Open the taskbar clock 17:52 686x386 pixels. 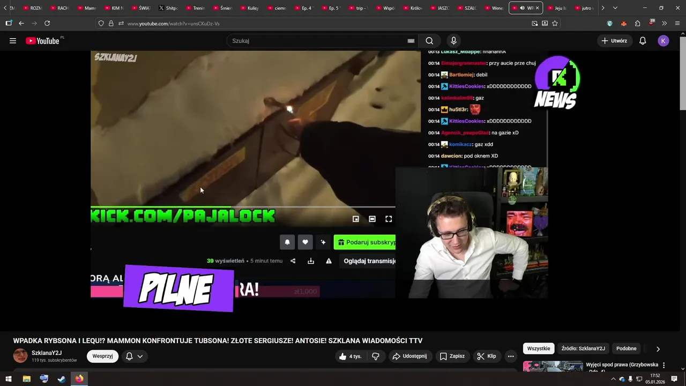(x=655, y=379)
